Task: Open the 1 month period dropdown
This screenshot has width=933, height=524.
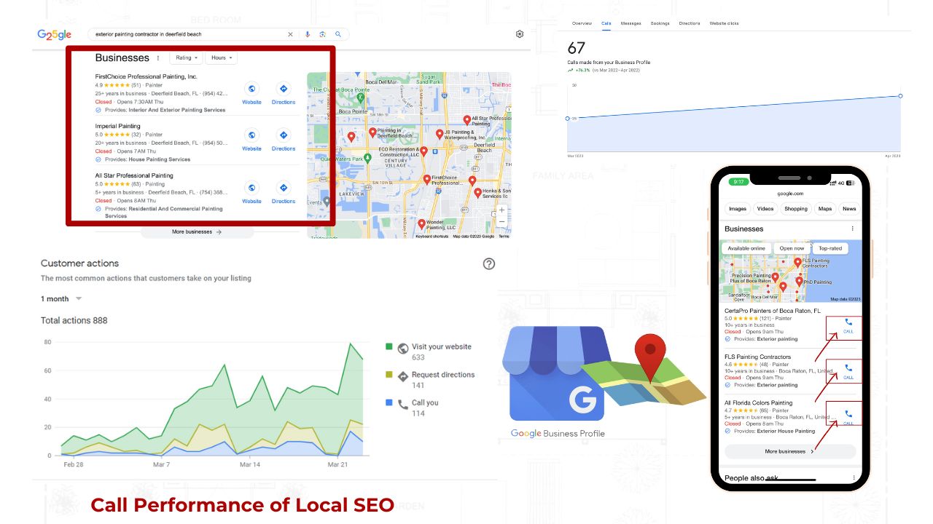Action: click(x=61, y=299)
